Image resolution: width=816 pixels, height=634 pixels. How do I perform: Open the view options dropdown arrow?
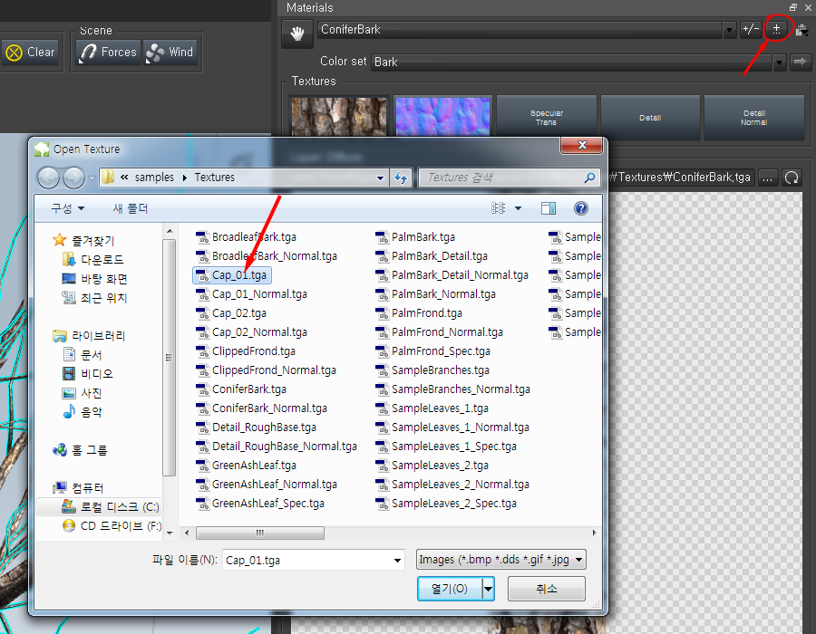pos(519,208)
